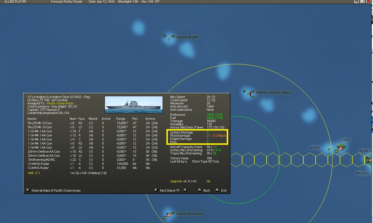
Task: Click the 5in/25 Mk 10 Gun row with face RS
Action: [x=92, y=123]
